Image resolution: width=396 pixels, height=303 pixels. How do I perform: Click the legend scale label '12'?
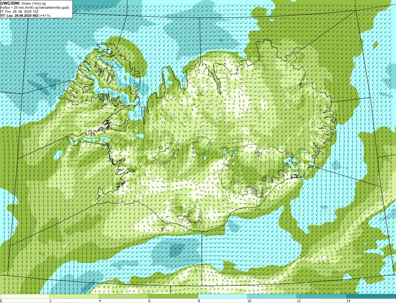tap(299, 301)
